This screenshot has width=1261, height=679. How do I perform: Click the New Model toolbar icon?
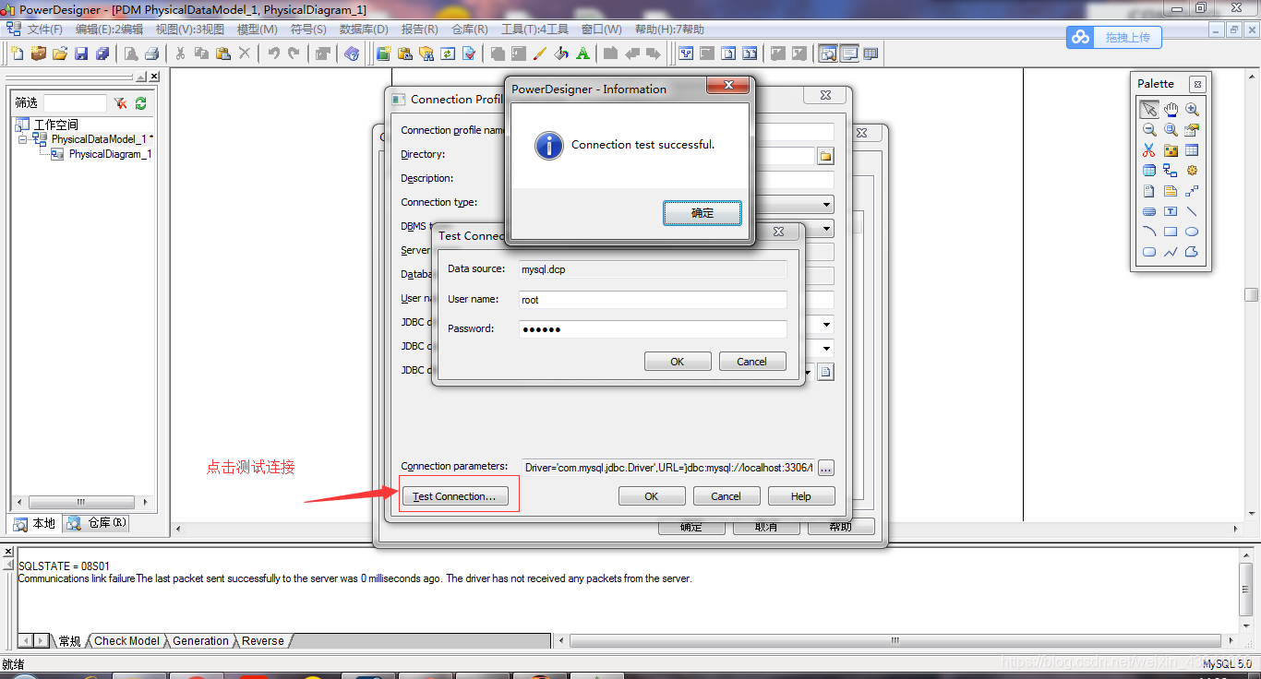tap(17, 54)
